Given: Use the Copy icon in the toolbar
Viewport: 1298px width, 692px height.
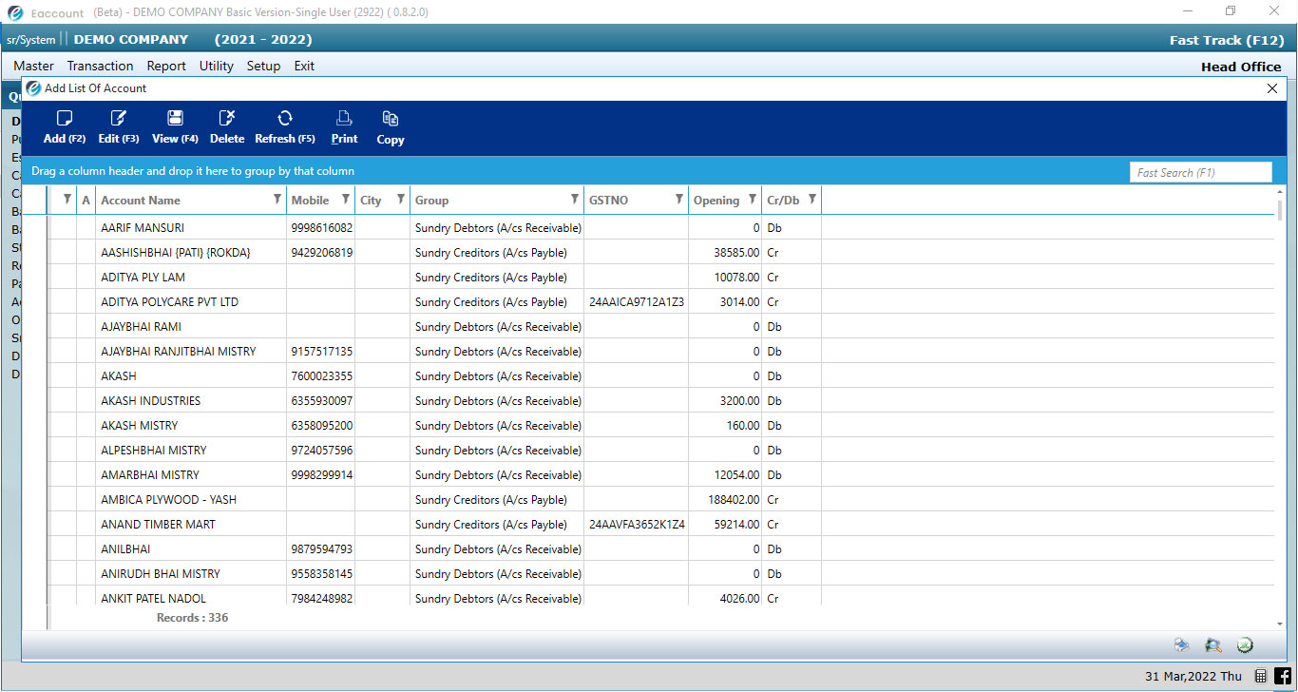Looking at the screenshot, I should tap(390, 126).
